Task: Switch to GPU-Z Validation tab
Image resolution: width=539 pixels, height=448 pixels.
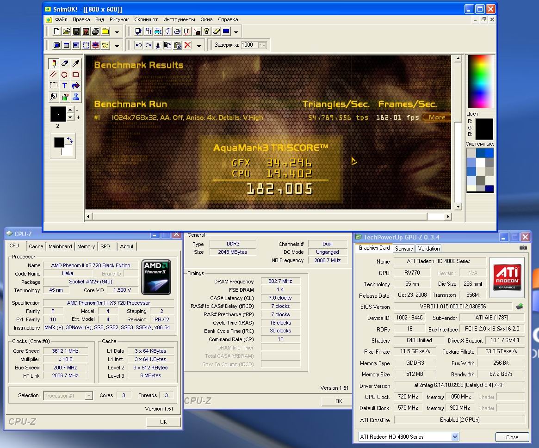Action: pyautogui.click(x=429, y=248)
